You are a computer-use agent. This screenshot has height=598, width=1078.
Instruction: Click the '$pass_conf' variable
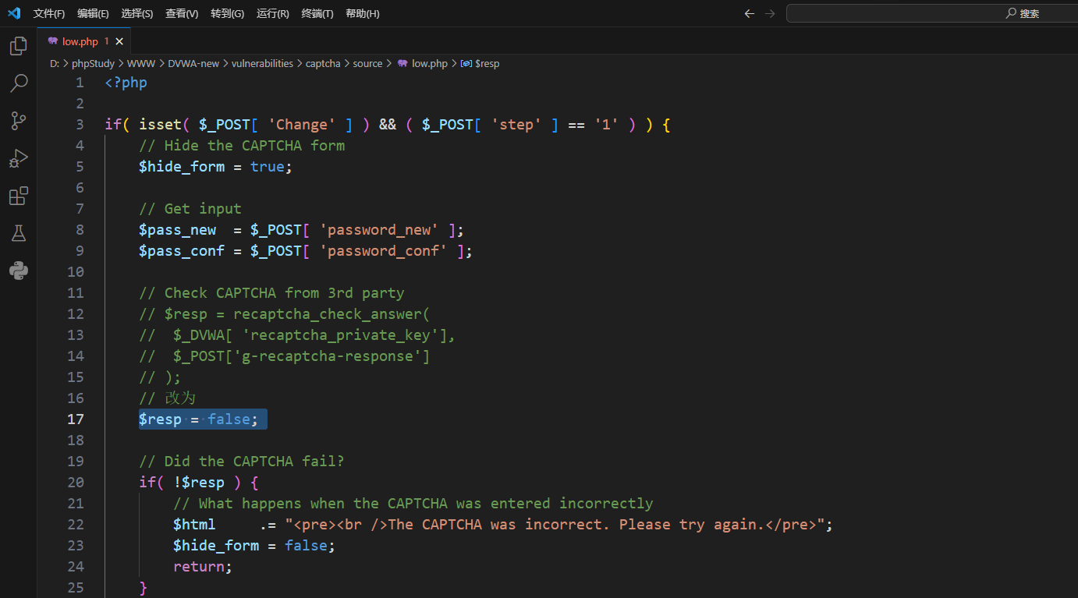182,251
